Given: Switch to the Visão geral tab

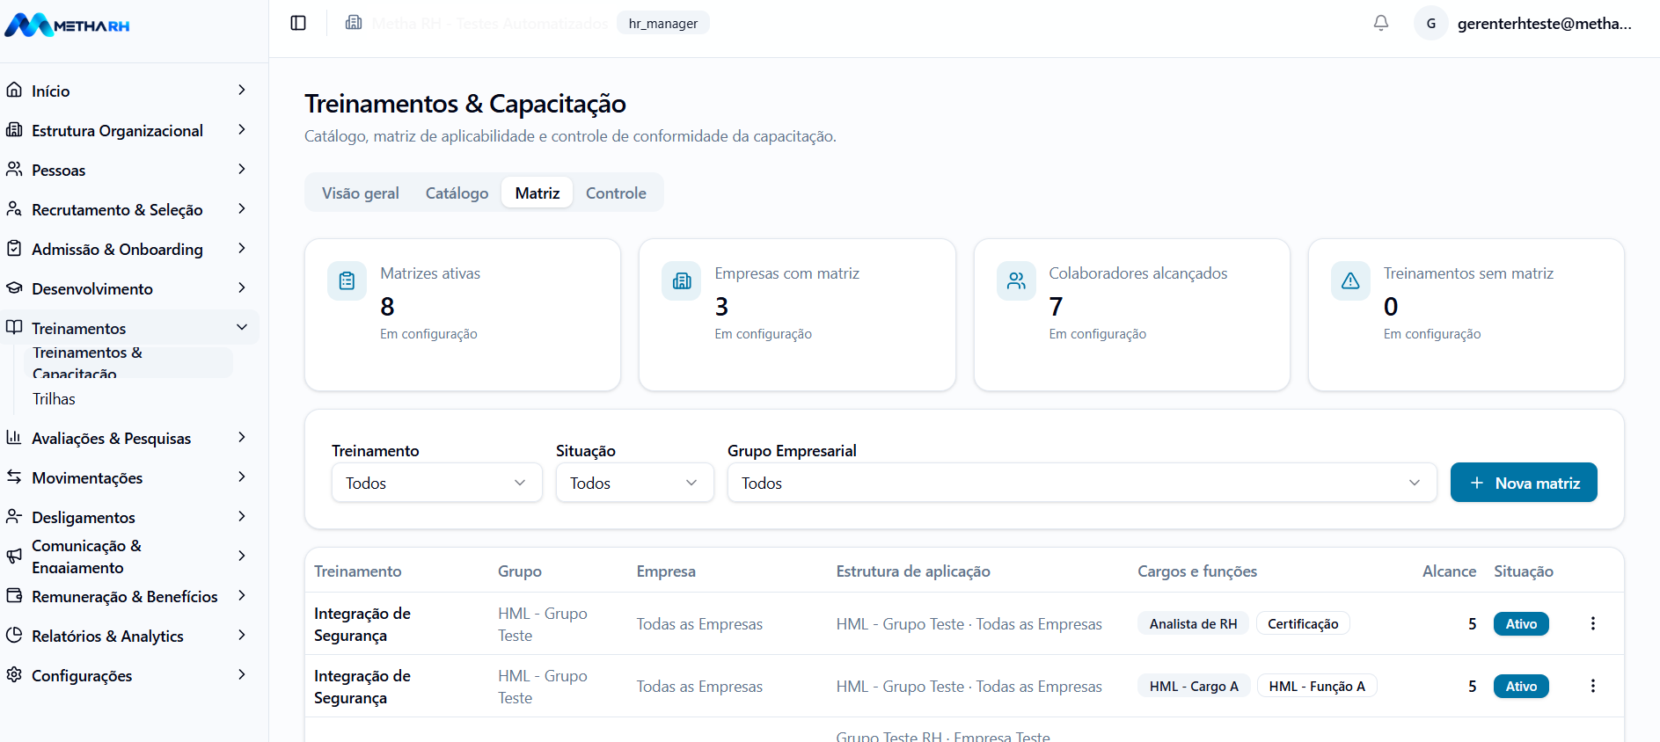Looking at the screenshot, I should [361, 193].
